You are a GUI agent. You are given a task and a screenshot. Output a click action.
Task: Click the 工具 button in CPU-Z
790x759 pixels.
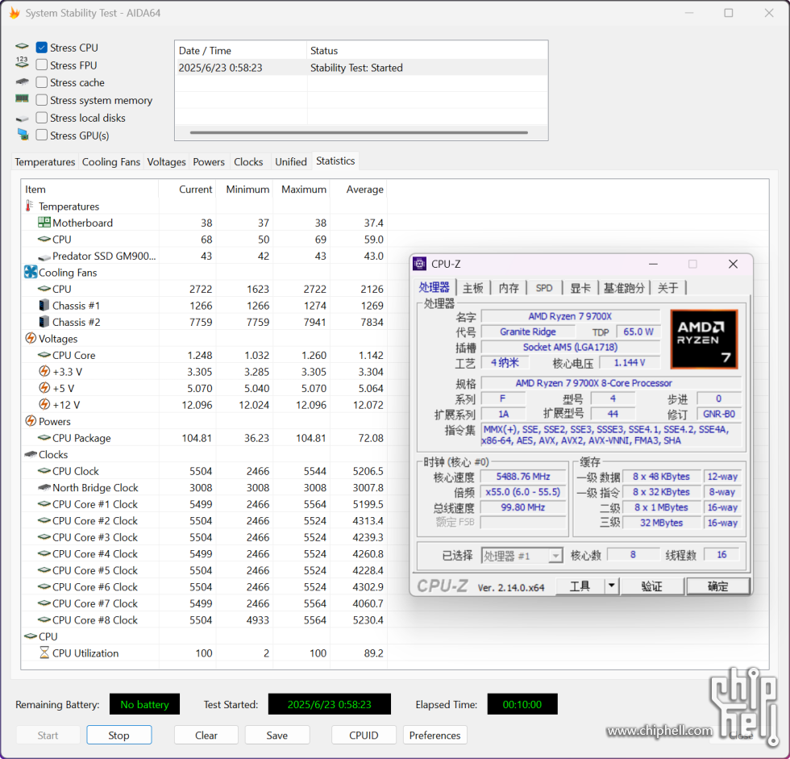580,586
